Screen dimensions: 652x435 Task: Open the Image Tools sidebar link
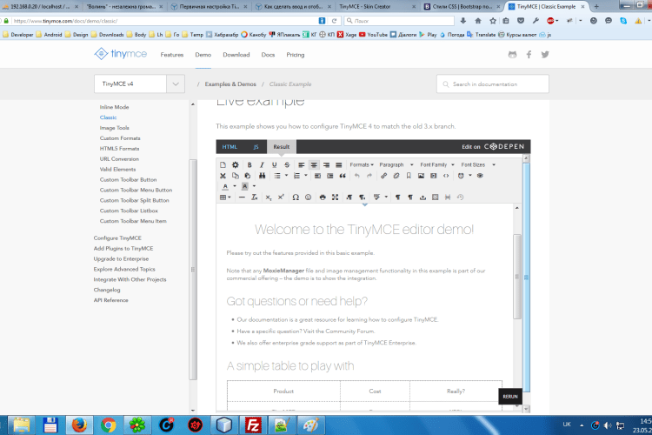click(115, 128)
